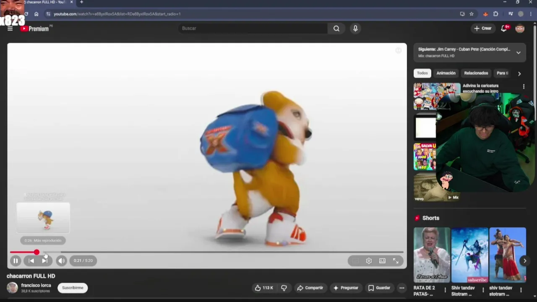537x302 pixels.
Task: Open browser profile avatar icon
Action: pos(521,14)
